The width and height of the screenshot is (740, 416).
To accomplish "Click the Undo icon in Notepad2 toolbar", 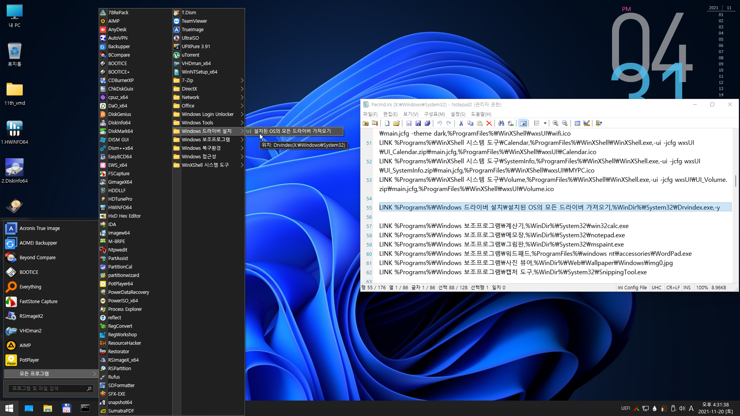I will 439,123.
